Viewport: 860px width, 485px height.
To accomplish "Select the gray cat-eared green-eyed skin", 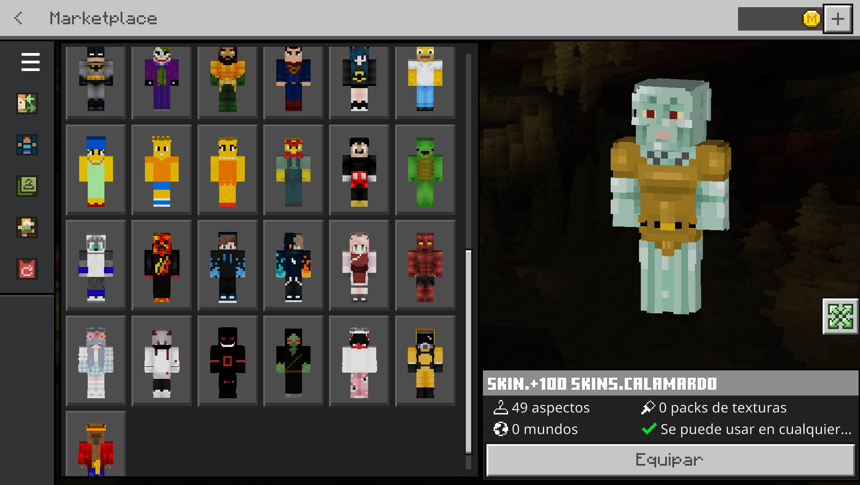I will click(x=96, y=265).
